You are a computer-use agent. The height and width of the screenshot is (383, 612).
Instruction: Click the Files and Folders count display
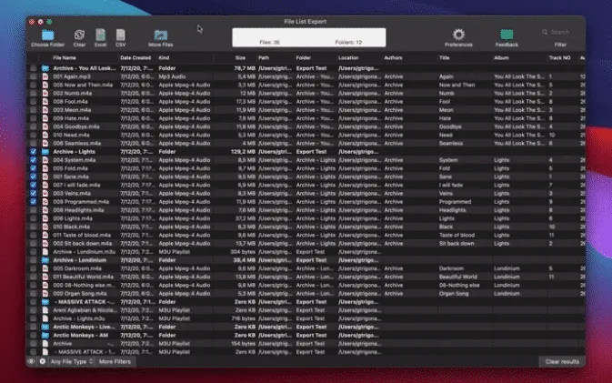[x=309, y=37]
